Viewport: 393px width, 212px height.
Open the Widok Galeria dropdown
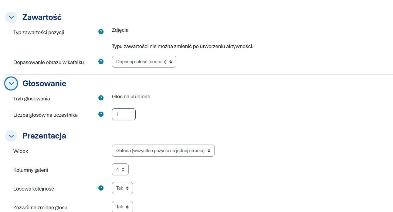click(x=163, y=151)
